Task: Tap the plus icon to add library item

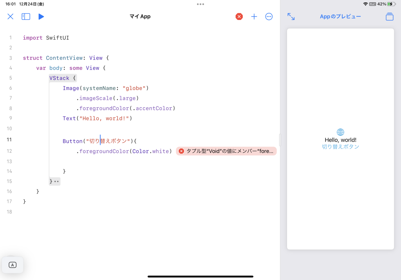Action: point(254,16)
